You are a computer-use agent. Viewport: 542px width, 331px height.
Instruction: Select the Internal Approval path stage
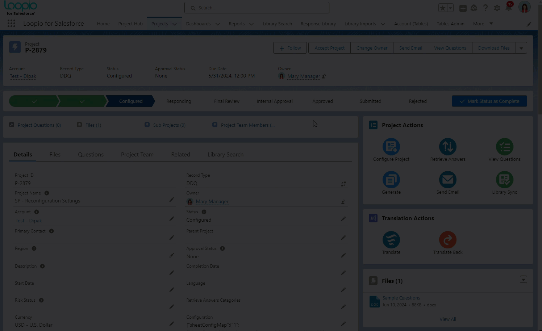pos(275,101)
